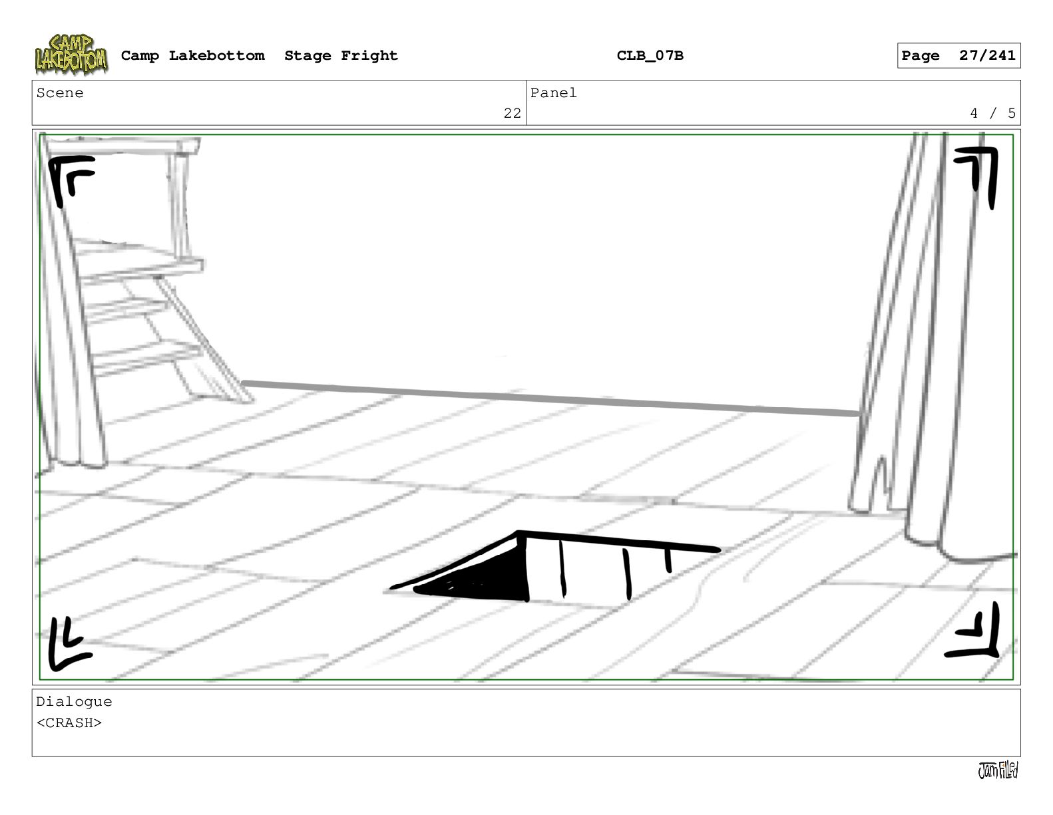This screenshot has width=1053, height=815.
Task: Click scene number "22"
Action: (513, 113)
